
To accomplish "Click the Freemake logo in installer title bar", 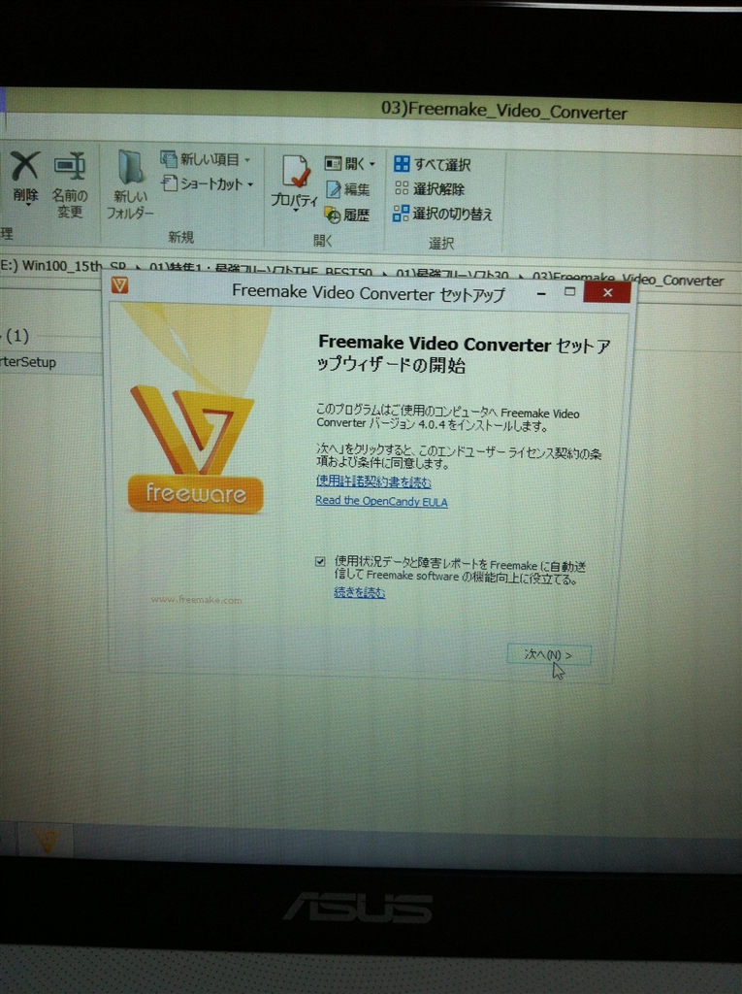I will pyautogui.click(x=119, y=285).
